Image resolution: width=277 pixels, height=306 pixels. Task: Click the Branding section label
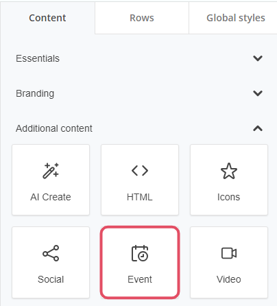click(35, 93)
